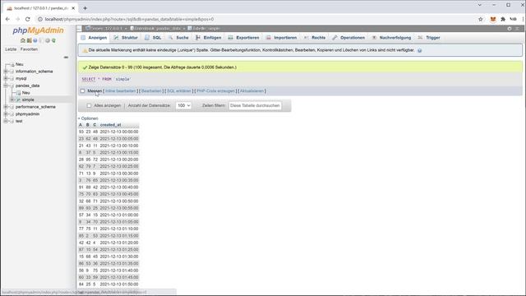Click into Diese Tabelle durchsuchen filter field
Viewport: 526px width, 296px height.
255,105
